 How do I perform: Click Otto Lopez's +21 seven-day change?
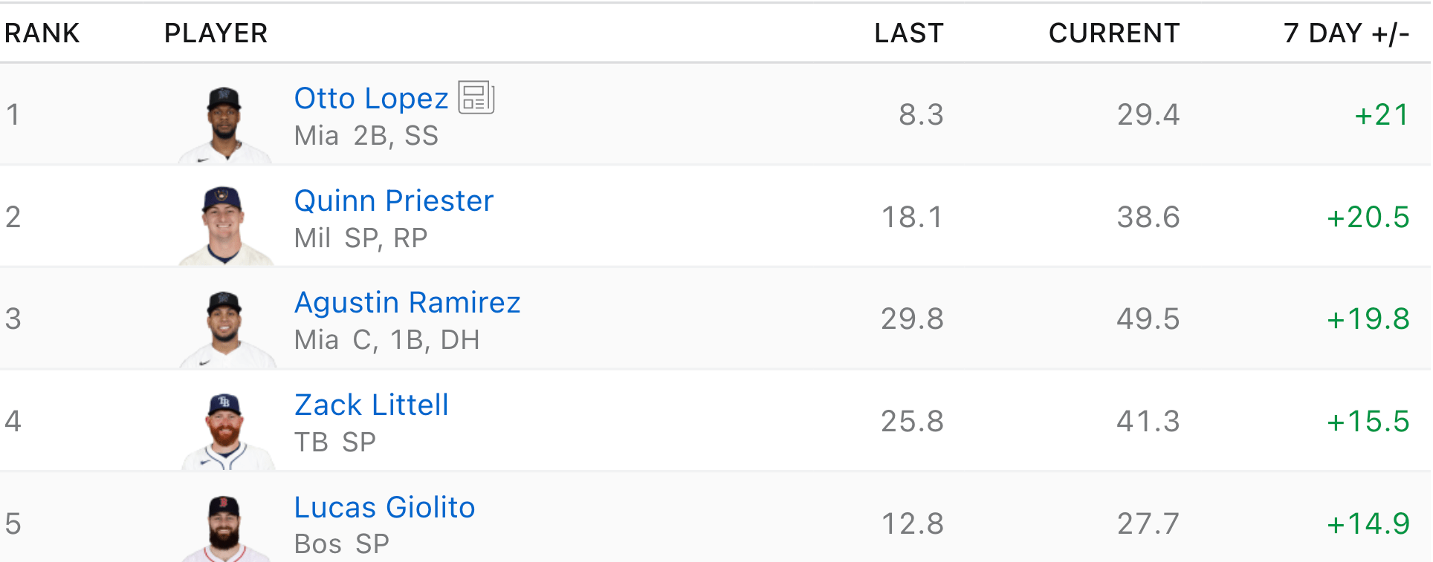(x=1381, y=115)
